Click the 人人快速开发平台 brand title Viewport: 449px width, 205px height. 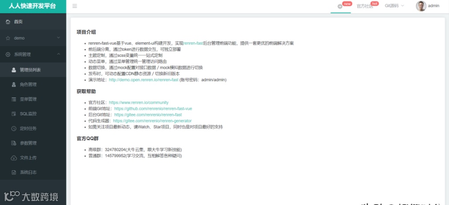(x=32, y=6)
